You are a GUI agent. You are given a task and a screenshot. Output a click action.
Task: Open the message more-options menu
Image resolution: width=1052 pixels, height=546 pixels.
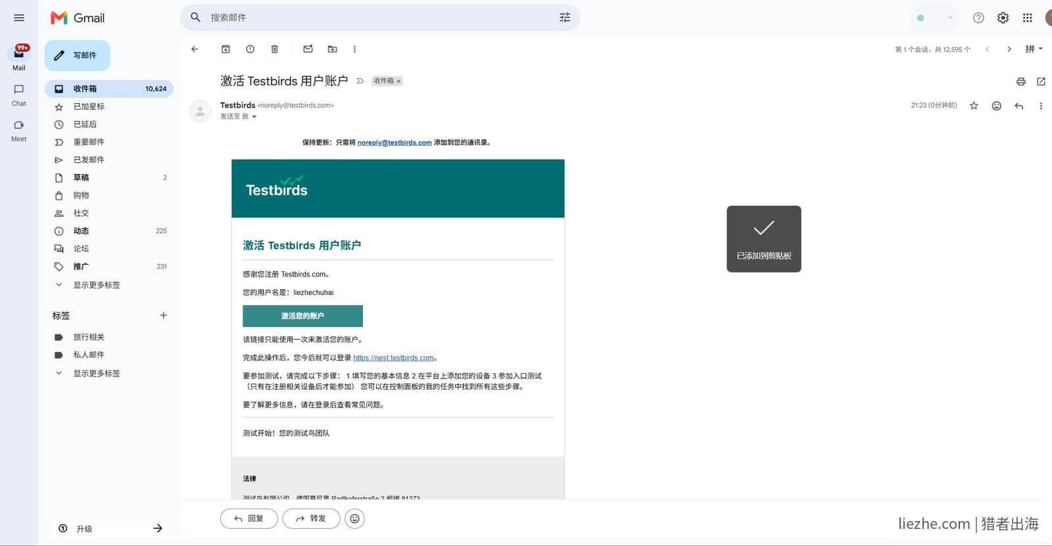click(x=1041, y=106)
